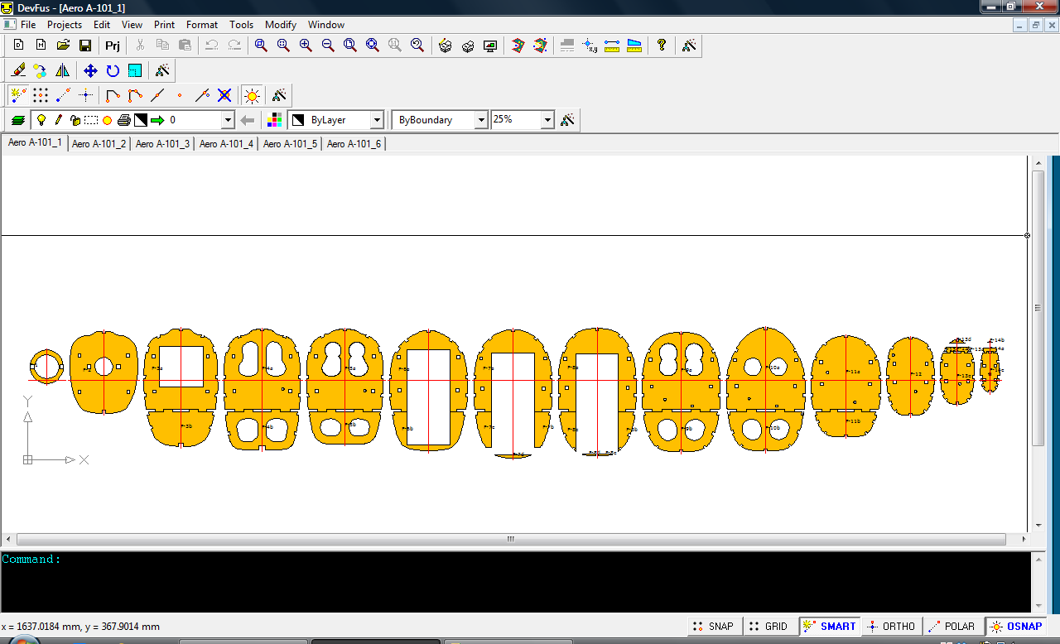The height and width of the screenshot is (644, 1060).
Task: Select the Move tool with blue arrows
Action: pos(90,70)
